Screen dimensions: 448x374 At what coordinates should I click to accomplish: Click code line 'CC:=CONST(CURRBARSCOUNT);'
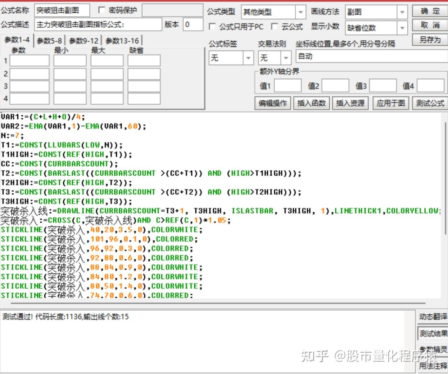coord(59,164)
